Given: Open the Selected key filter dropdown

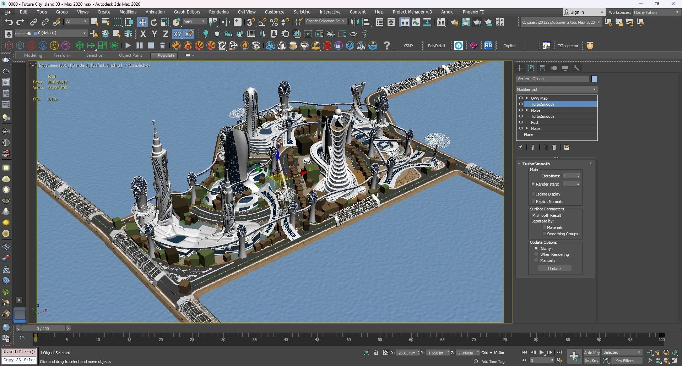Looking at the screenshot, I should pyautogui.click(x=622, y=352).
